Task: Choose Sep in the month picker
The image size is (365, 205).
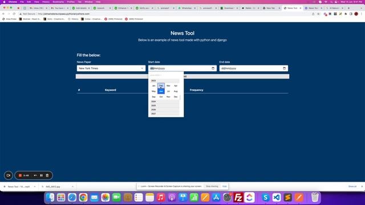Action: [x=153, y=97]
